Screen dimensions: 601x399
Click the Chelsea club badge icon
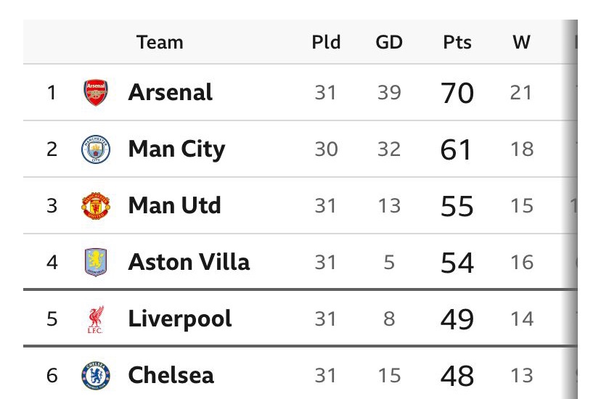tap(96, 376)
